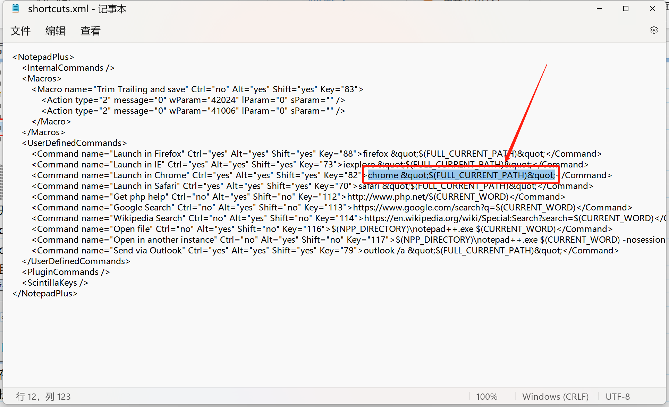Image resolution: width=669 pixels, height=407 pixels.
Task: Click the 100% zoom status entry
Action: point(487,397)
